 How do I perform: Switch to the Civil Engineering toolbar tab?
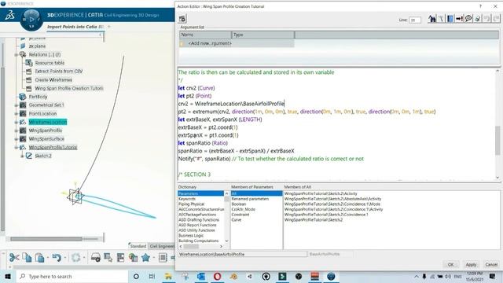coord(162,246)
